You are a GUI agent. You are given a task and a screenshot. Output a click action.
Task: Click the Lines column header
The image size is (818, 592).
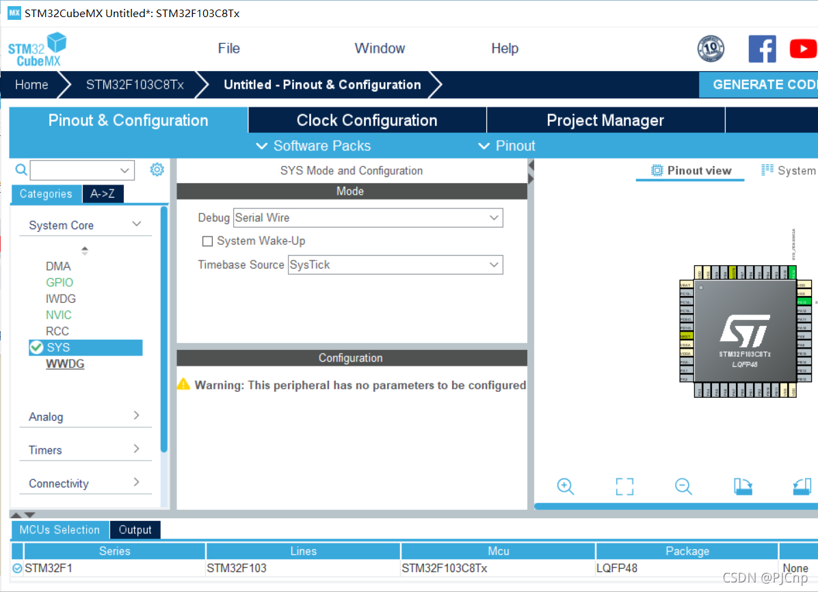[303, 551]
